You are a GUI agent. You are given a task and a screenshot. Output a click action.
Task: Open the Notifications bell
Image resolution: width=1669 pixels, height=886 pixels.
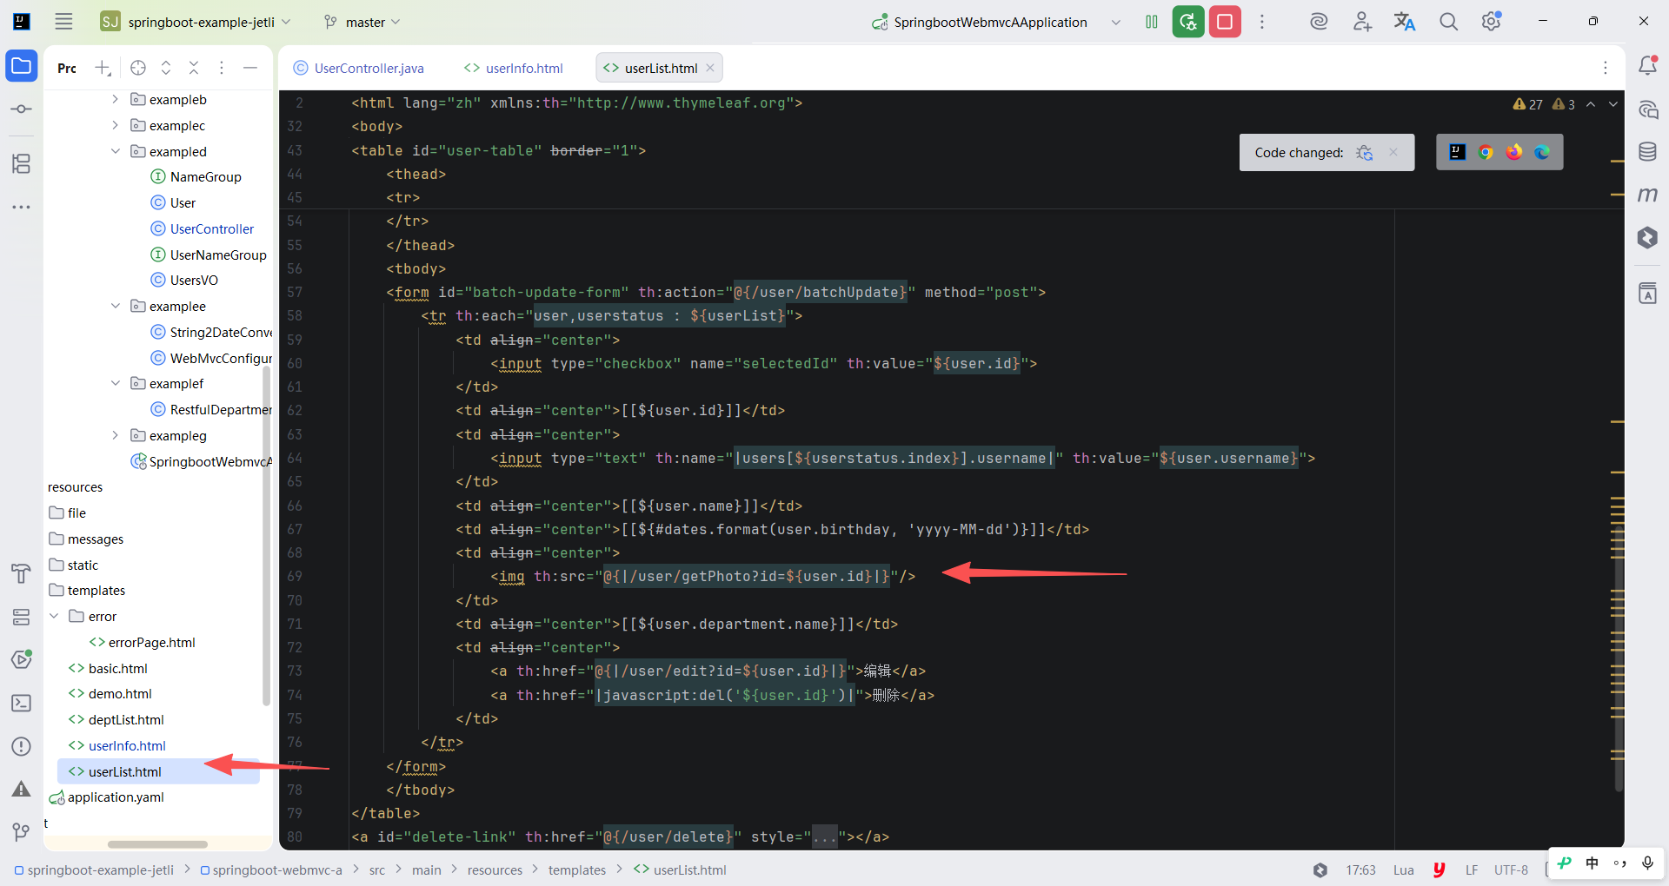click(1647, 66)
